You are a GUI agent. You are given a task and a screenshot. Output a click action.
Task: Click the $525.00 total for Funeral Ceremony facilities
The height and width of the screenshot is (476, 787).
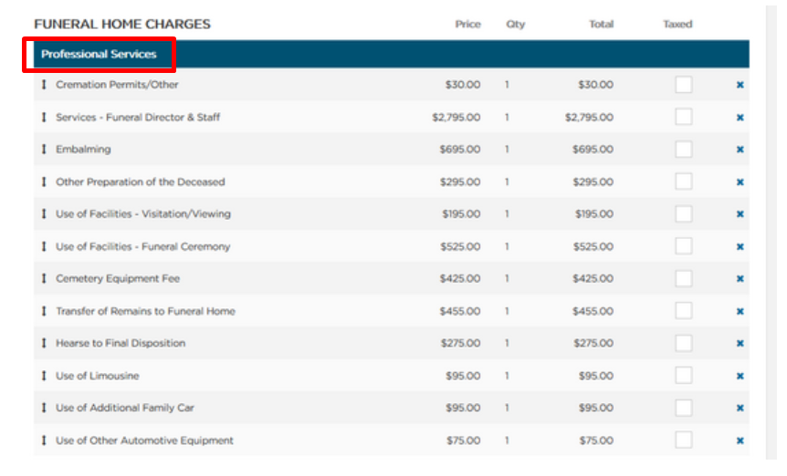593,246
